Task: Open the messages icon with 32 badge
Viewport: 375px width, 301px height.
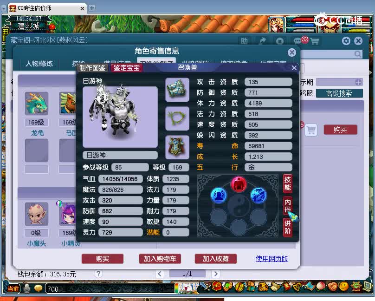Action: pyautogui.click(x=298, y=41)
